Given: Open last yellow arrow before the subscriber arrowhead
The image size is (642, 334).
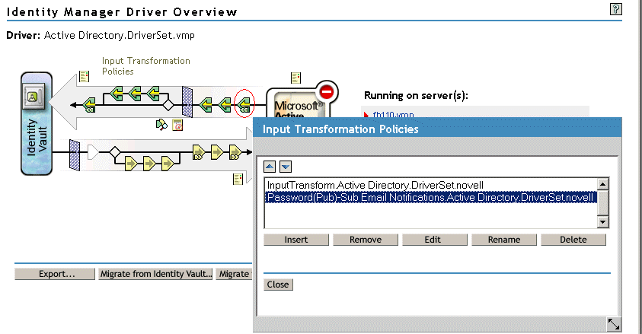Looking at the screenshot, I should (x=235, y=152).
